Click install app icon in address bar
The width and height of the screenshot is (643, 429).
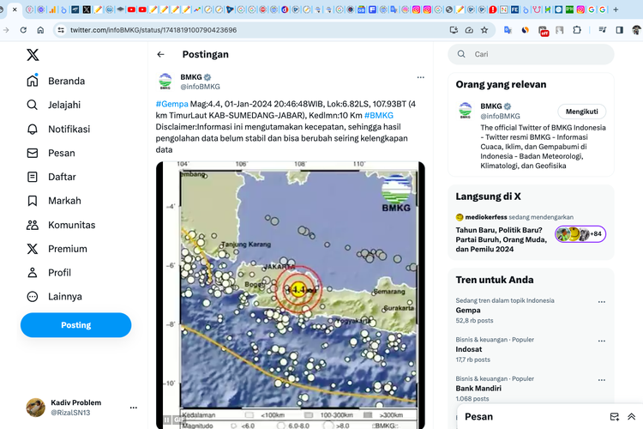click(x=454, y=30)
